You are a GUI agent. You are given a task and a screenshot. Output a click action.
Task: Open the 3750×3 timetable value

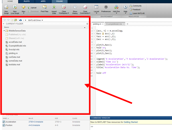tap(36, 122)
